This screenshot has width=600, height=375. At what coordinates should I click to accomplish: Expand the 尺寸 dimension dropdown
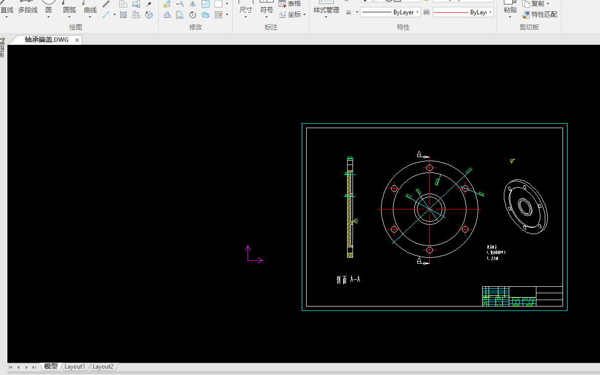pos(246,17)
